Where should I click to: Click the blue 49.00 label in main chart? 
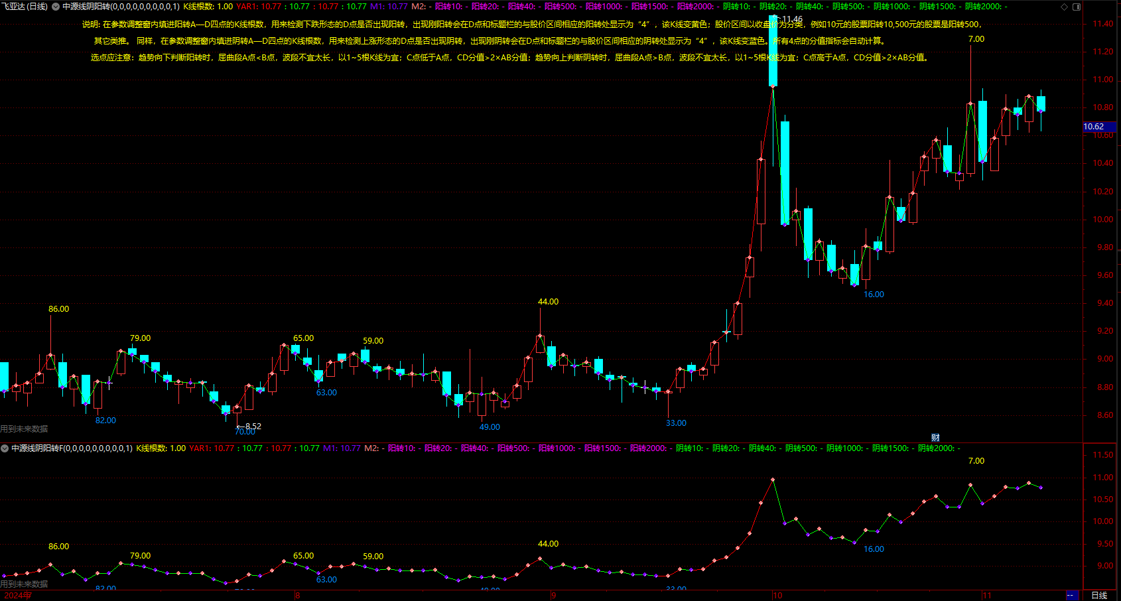(x=490, y=427)
